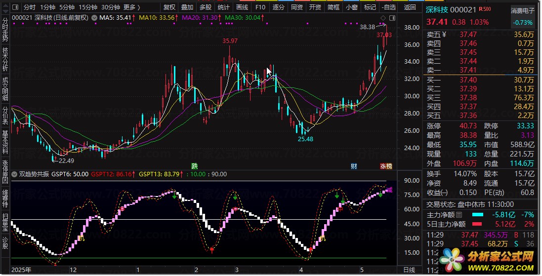Image resolution: width=542 pixels, height=276 pixels.
Task: Open the 画线 drawing tool
Action: pyautogui.click(x=242, y=7)
